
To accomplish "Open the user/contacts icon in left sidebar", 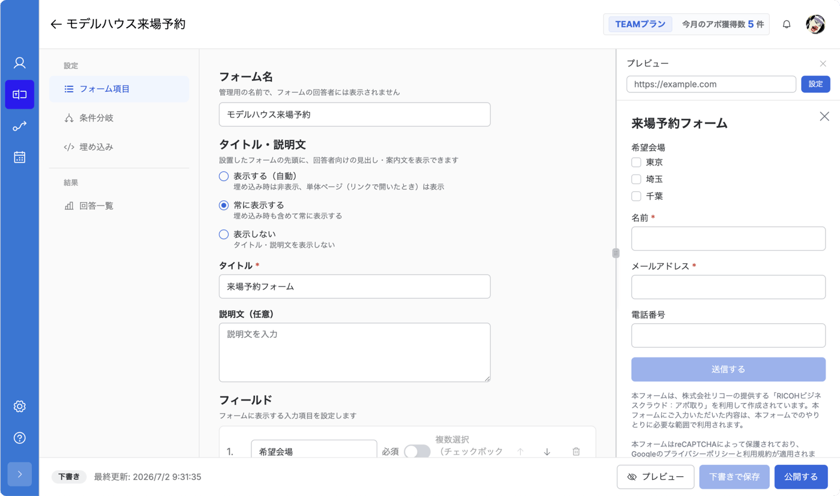I will (20, 63).
